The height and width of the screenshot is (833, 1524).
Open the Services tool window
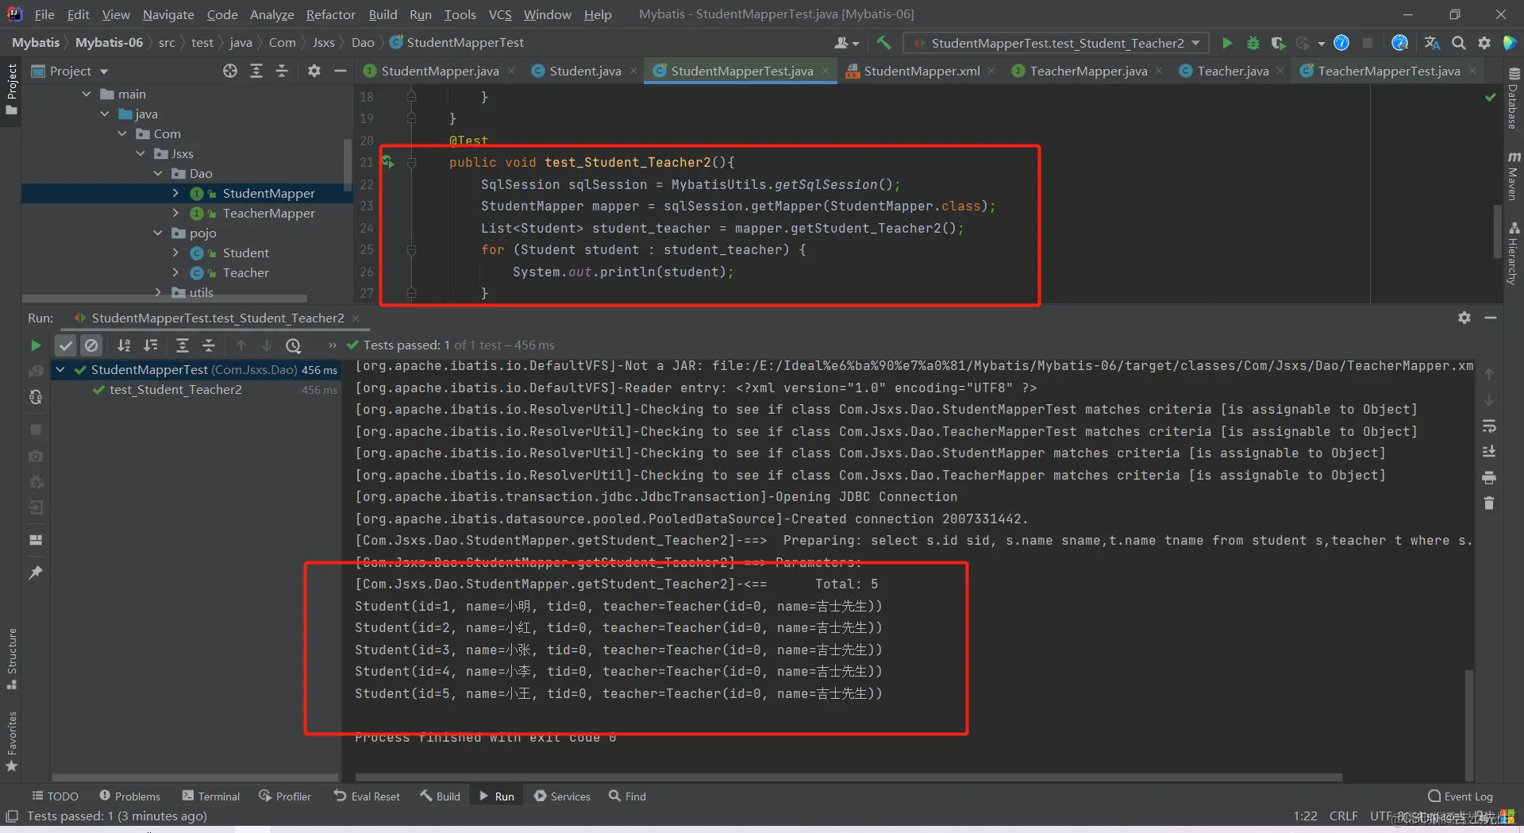(x=563, y=796)
